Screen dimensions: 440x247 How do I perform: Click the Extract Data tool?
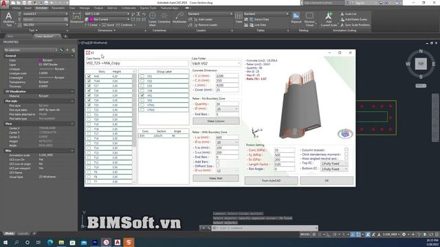[258, 19]
